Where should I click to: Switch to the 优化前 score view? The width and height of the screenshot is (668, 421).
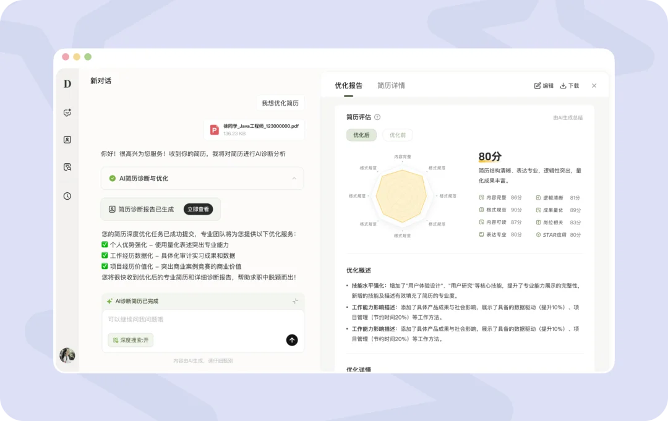point(397,135)
